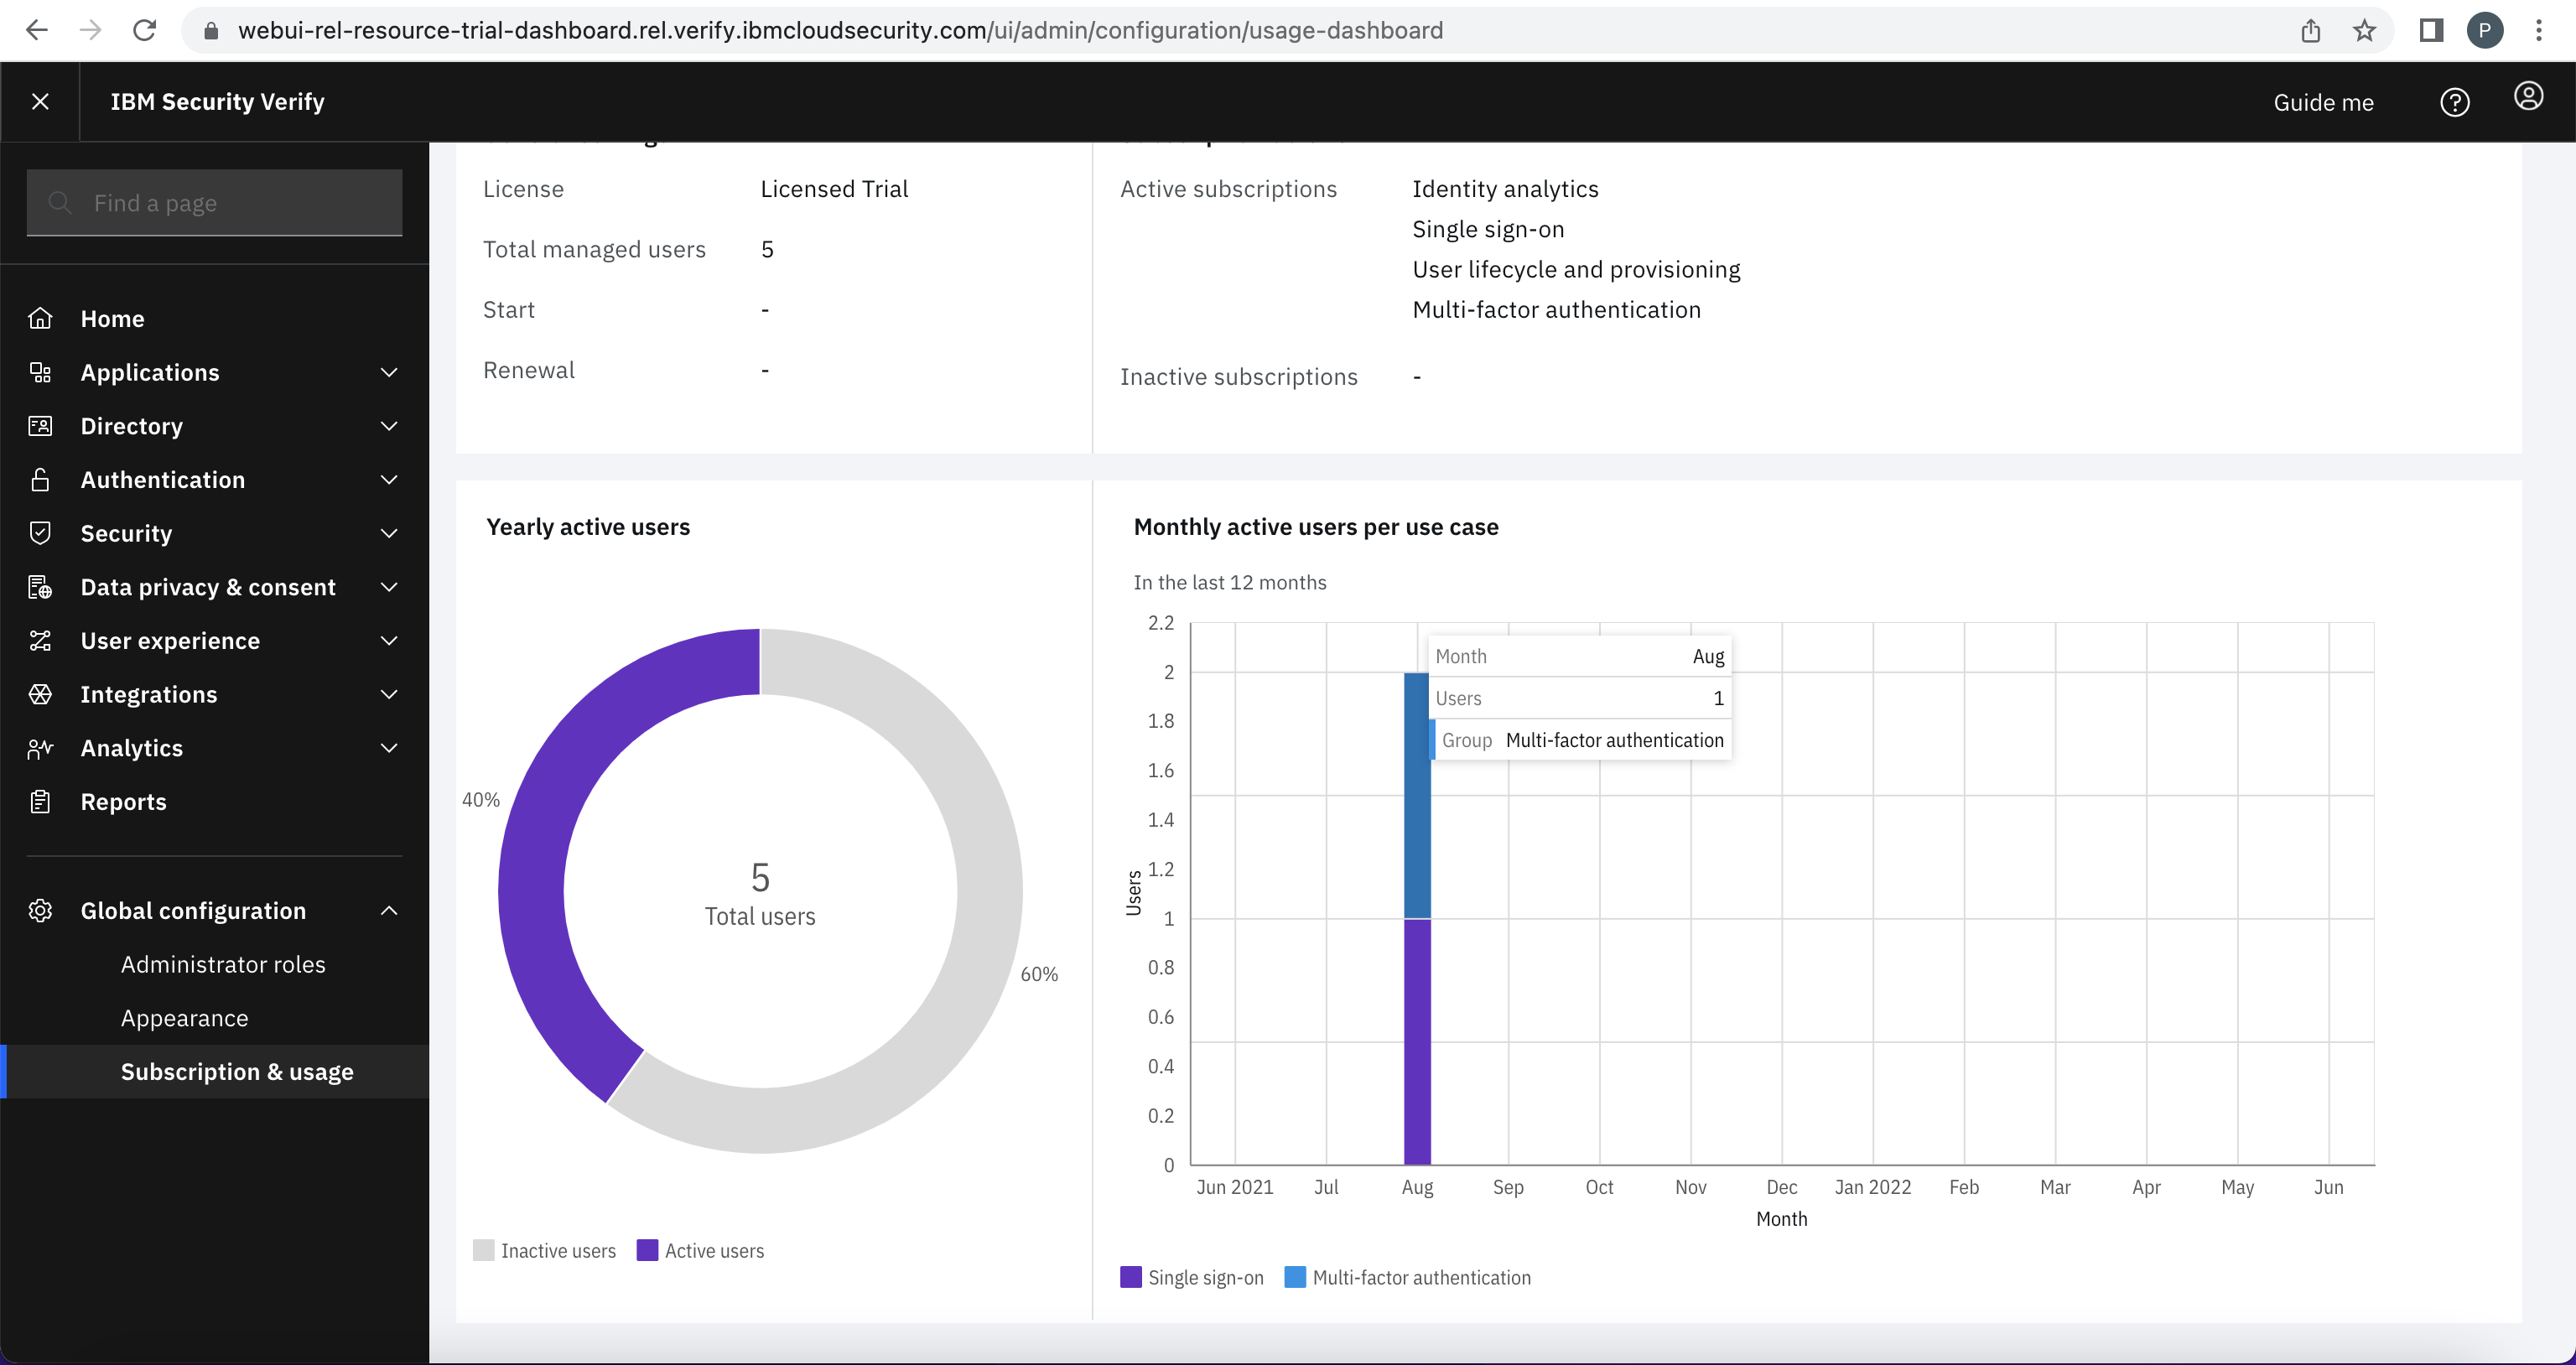Expand the Applications menu chevron
The height and width of the screenshot is (1365, 2576).
tap(389, 372)
